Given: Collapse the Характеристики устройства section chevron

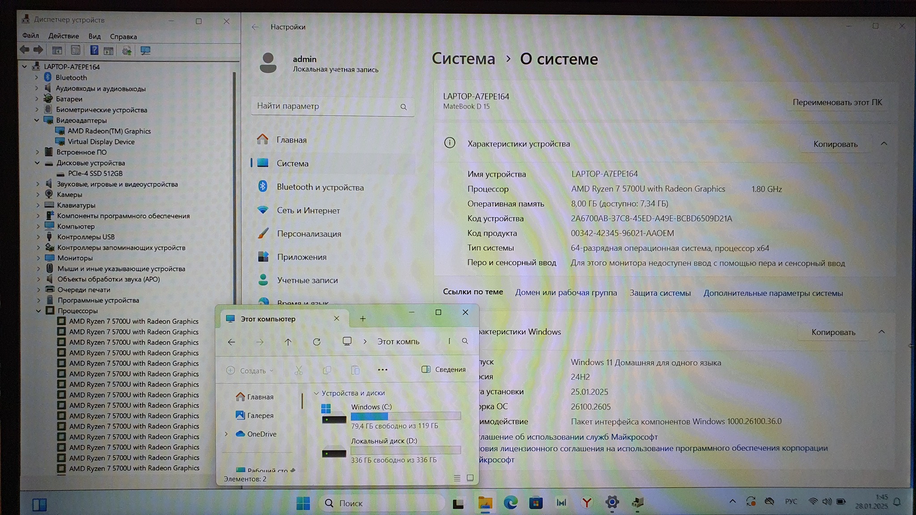Looking at the screenshot, I should pyautogui.click(x=884, y=144).
